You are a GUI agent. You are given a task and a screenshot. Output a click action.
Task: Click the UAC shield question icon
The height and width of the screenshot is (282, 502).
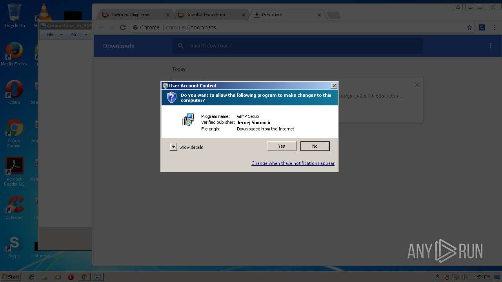[172, 98]
